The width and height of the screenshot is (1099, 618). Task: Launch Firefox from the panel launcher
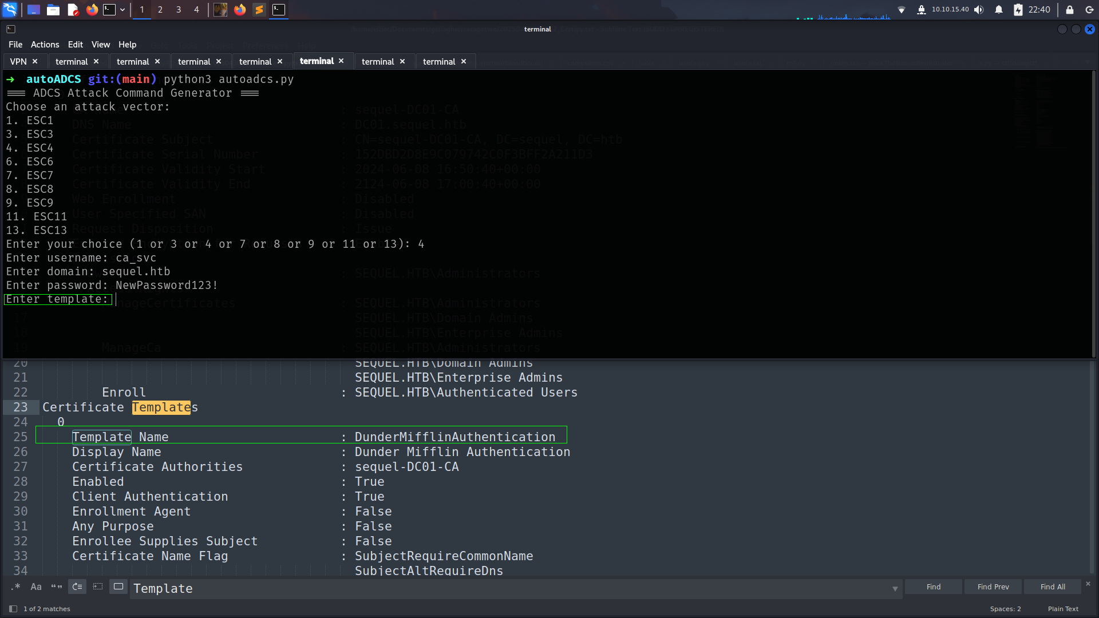(92, 10)
